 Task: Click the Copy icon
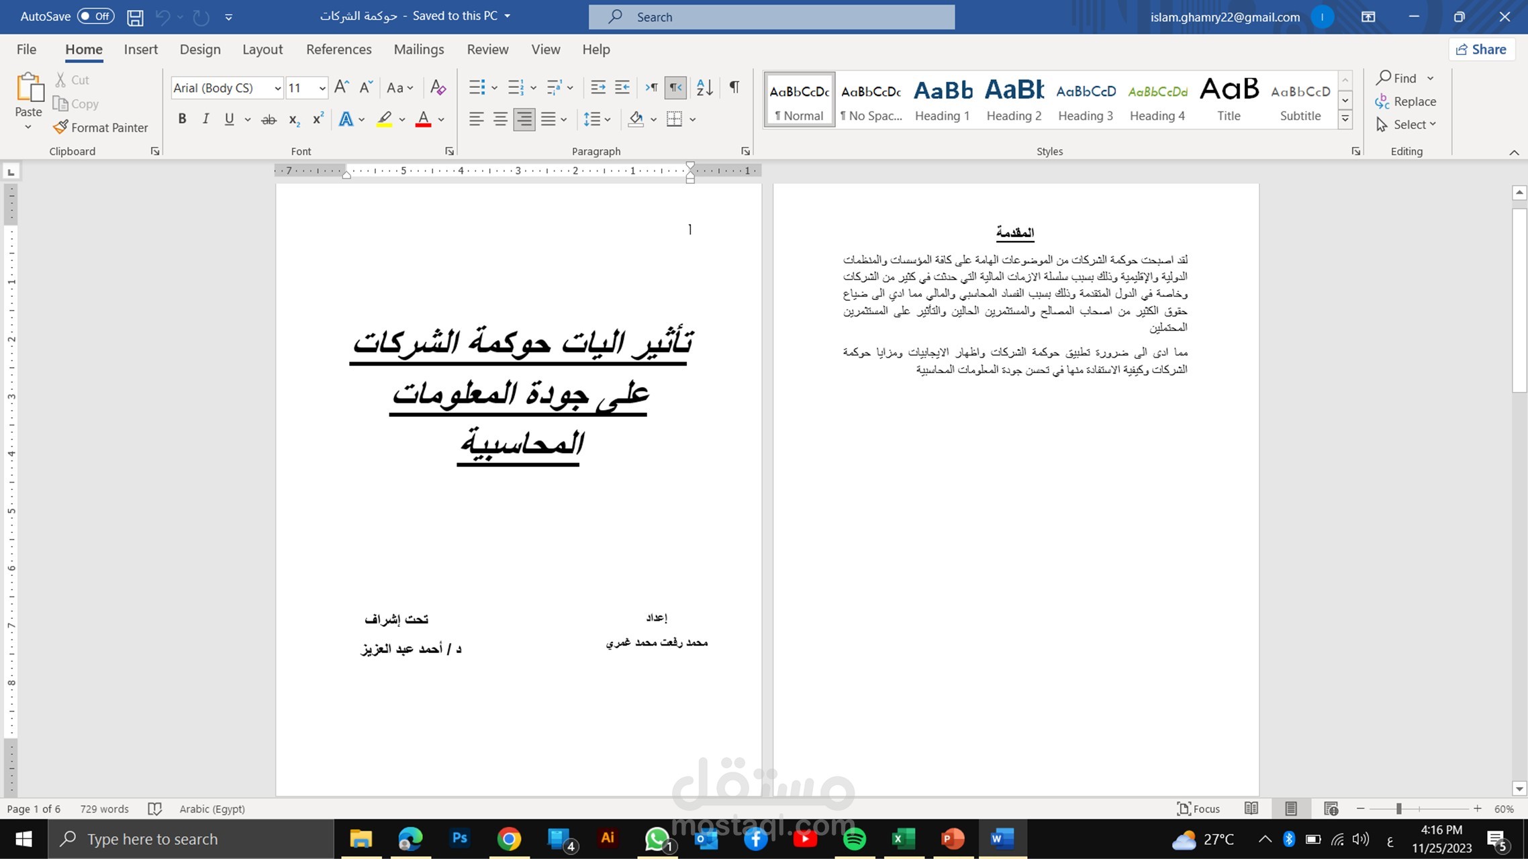(x=60, y=104)
